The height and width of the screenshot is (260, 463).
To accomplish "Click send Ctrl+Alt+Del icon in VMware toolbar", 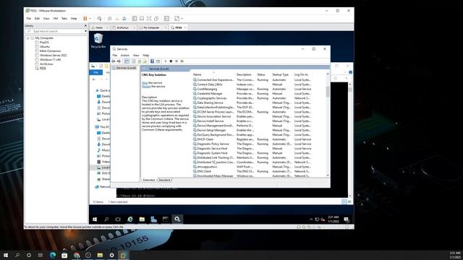I will (100, 19).
